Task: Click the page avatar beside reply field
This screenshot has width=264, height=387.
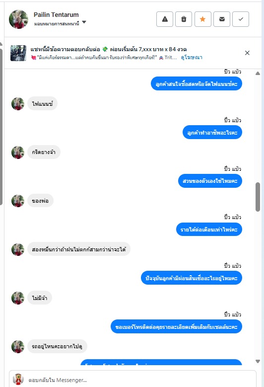Action: coord(18,380)
